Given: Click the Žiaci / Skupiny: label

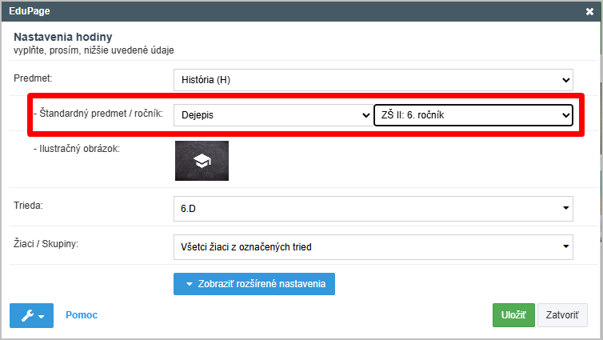Looking at the screenshot, I should click(x=46, y=242).
